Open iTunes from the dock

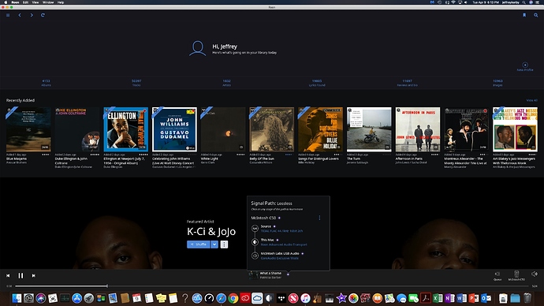point(305,298)
